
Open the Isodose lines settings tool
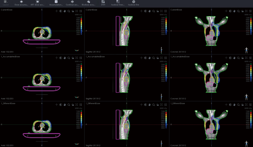click(x=118, y=3)
